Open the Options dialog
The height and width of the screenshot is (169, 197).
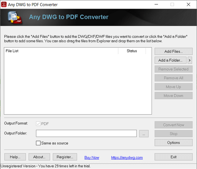[x=173, y=143]
